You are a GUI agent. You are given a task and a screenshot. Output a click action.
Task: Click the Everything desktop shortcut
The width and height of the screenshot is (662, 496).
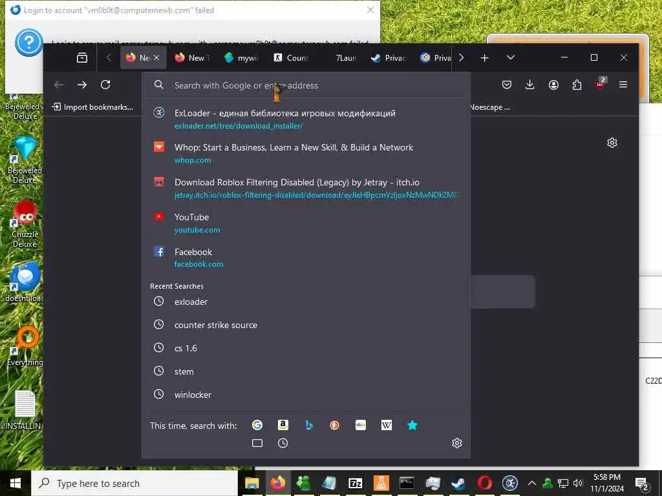[25, 346]
